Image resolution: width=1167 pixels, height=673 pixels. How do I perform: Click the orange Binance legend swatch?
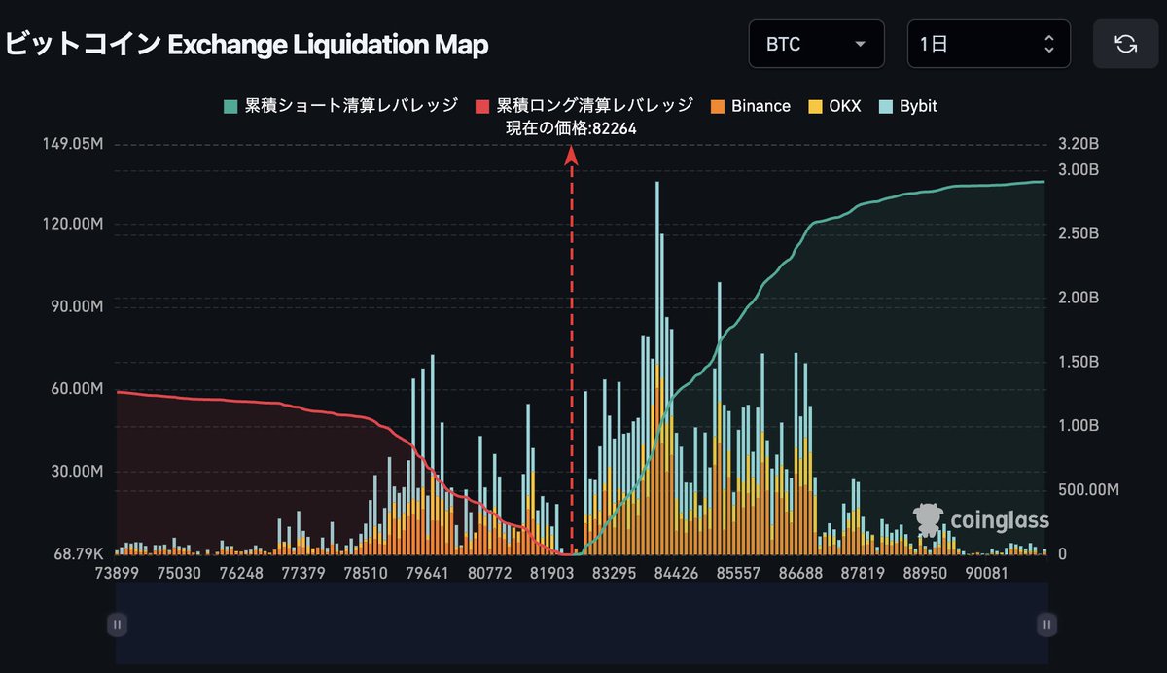coord(717,106)
